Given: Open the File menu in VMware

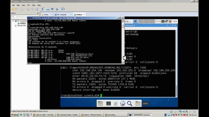Looking at the screenshot, I should tap(13, 5).
